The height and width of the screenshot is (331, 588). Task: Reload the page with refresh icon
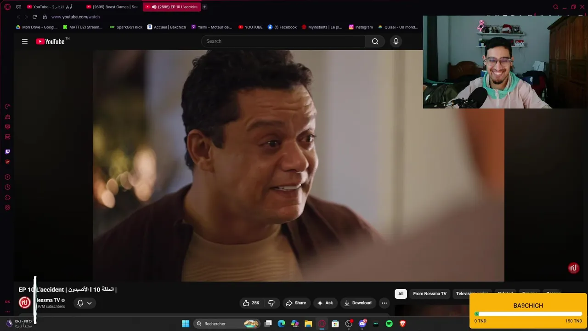click(x=34, y=17)
